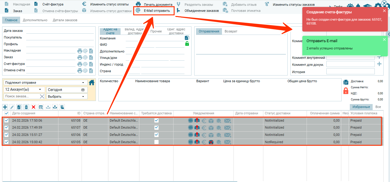Uncheck the row checkbox for order 65107

point(6,127)
